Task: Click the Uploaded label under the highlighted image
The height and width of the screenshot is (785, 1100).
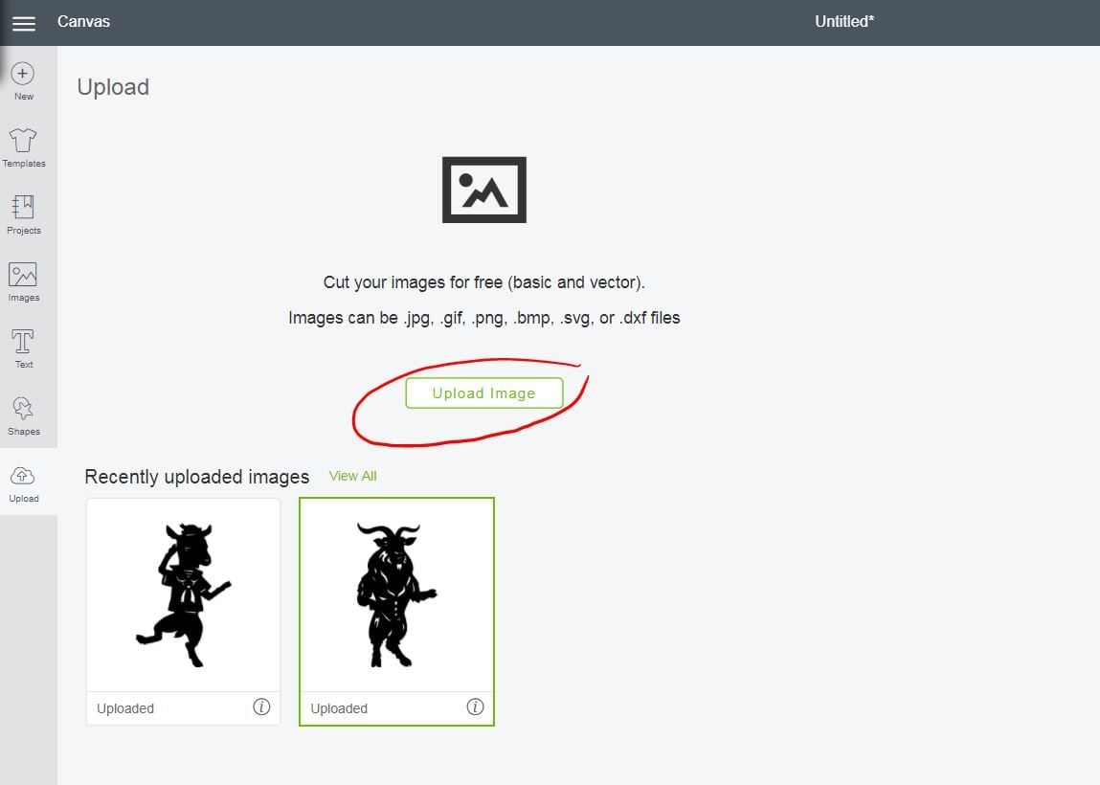Action: [339, 708]
